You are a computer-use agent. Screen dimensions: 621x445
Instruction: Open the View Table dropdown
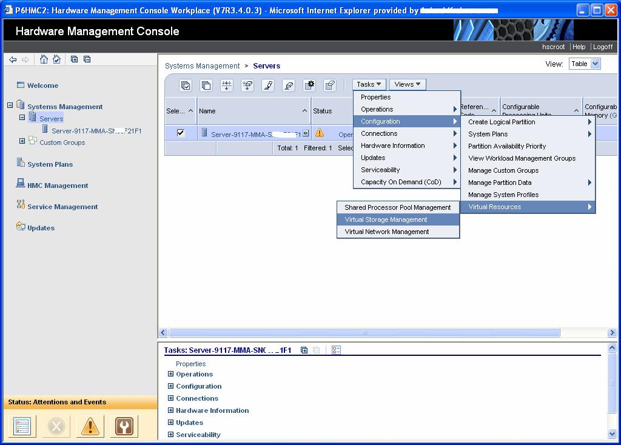pyautogui.click(x=585, y=64)
